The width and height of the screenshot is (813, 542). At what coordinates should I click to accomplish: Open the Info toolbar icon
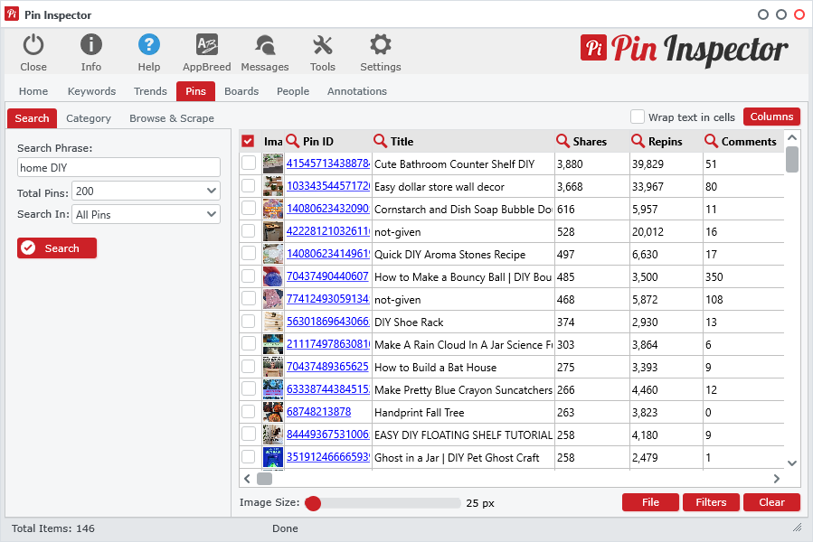click(x=91, y=45)
